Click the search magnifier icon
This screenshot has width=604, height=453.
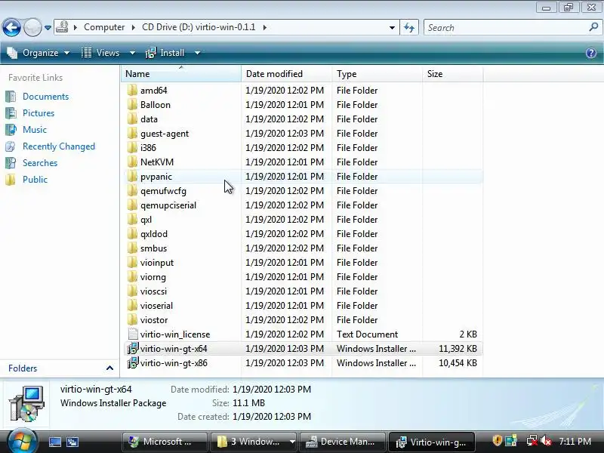(x=593, y=27)
